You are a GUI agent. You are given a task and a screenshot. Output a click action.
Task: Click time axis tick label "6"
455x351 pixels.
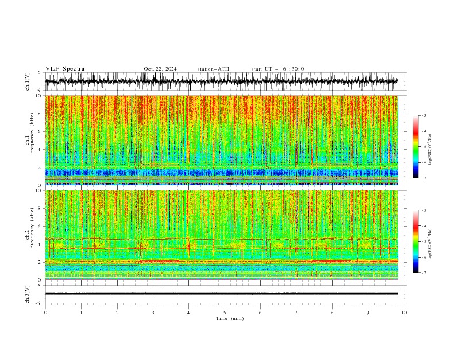tap(260, 313)
